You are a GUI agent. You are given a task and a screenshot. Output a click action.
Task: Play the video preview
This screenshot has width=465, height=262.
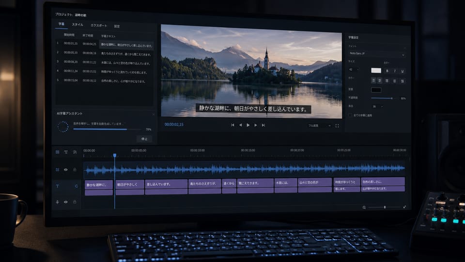(x=248, y=125)
